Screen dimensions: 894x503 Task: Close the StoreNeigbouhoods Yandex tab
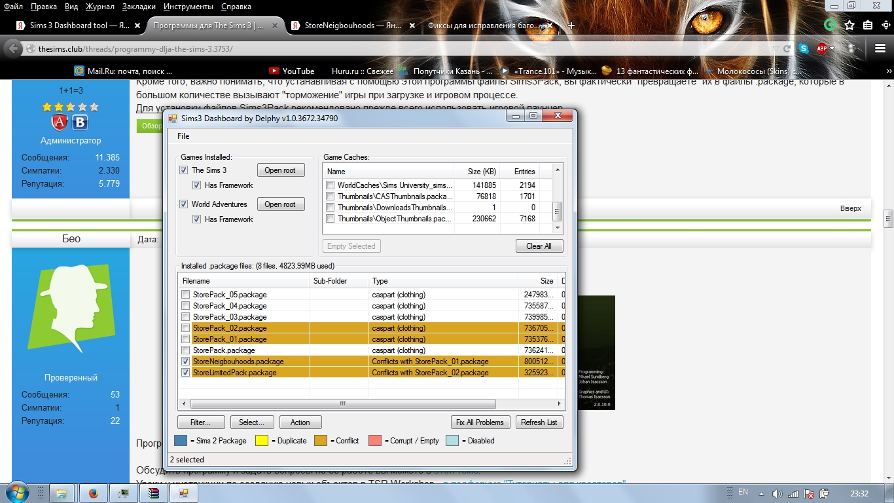tap(412, 26)
